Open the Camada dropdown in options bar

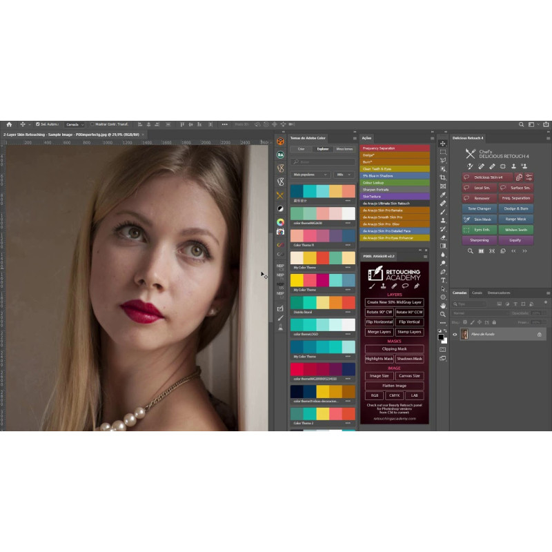coord(75,124)
